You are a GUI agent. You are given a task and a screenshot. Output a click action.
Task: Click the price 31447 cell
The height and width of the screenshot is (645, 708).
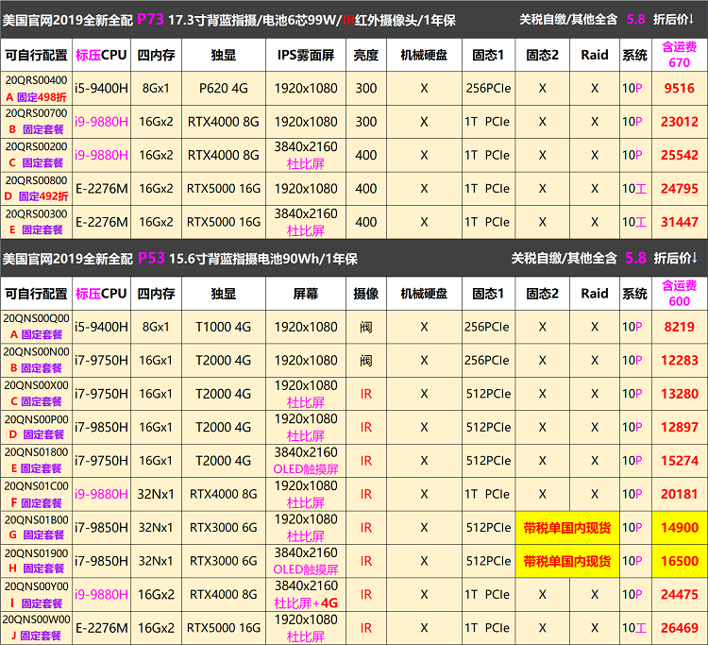(679, 222)
